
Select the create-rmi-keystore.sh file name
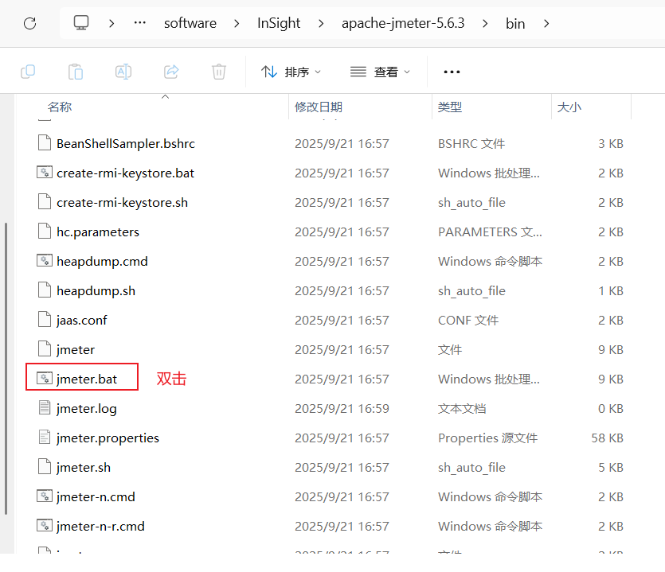tap(122, 203)
